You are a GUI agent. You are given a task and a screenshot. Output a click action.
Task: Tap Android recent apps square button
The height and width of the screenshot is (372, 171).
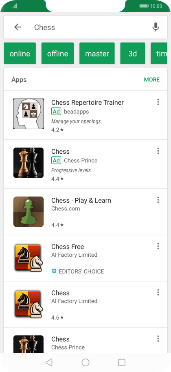[x=122, y=362]
